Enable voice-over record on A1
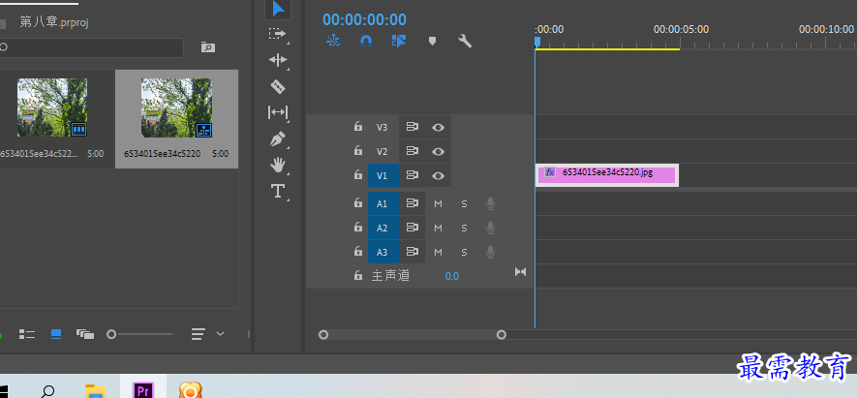 (490, 204)
